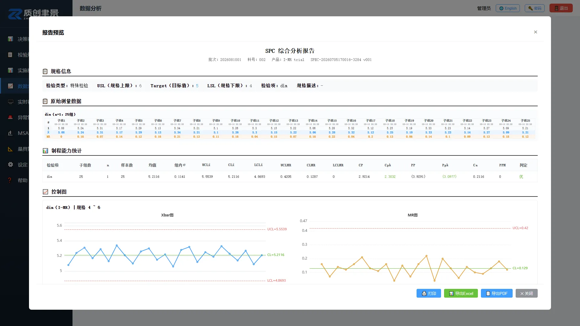The height and width of the screenshot is (326, 580).
Task: Click the printer icon in 打印 button
Action: tap(424, 293)
